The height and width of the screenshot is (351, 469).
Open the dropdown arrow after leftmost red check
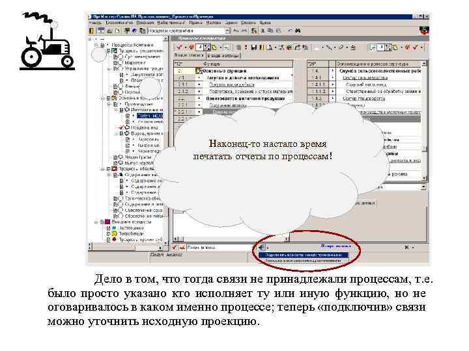(x=186, y=47)
